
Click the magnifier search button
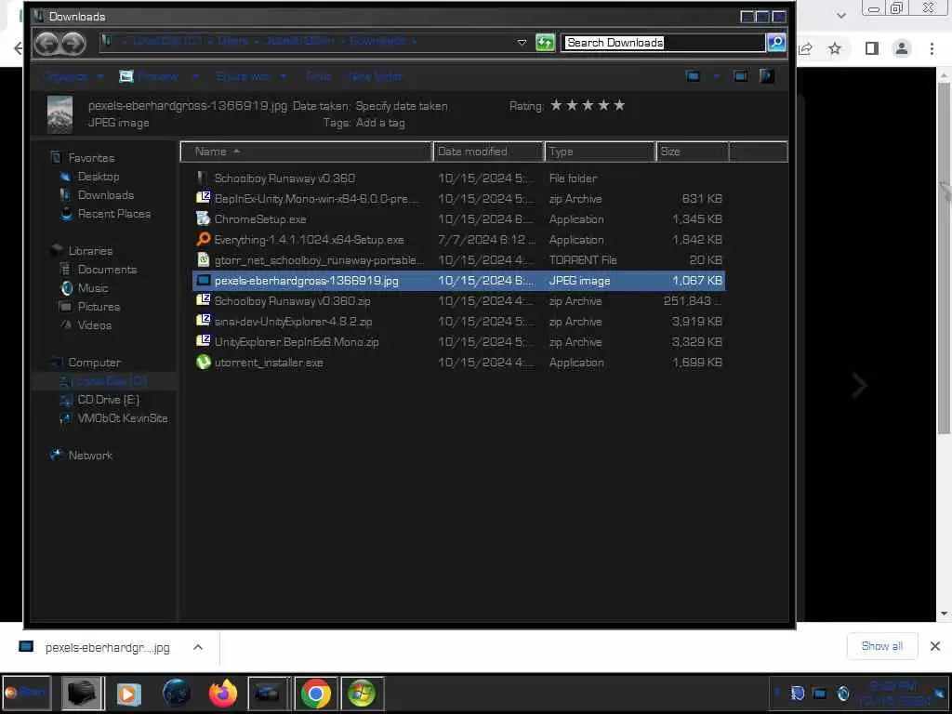(776, 43)
